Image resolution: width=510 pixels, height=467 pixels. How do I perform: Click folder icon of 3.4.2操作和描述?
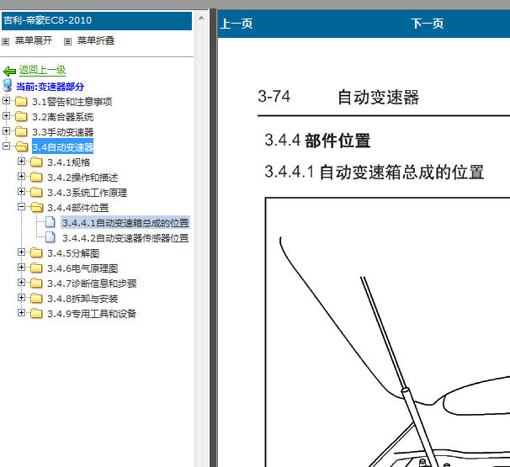pos(36,178)
